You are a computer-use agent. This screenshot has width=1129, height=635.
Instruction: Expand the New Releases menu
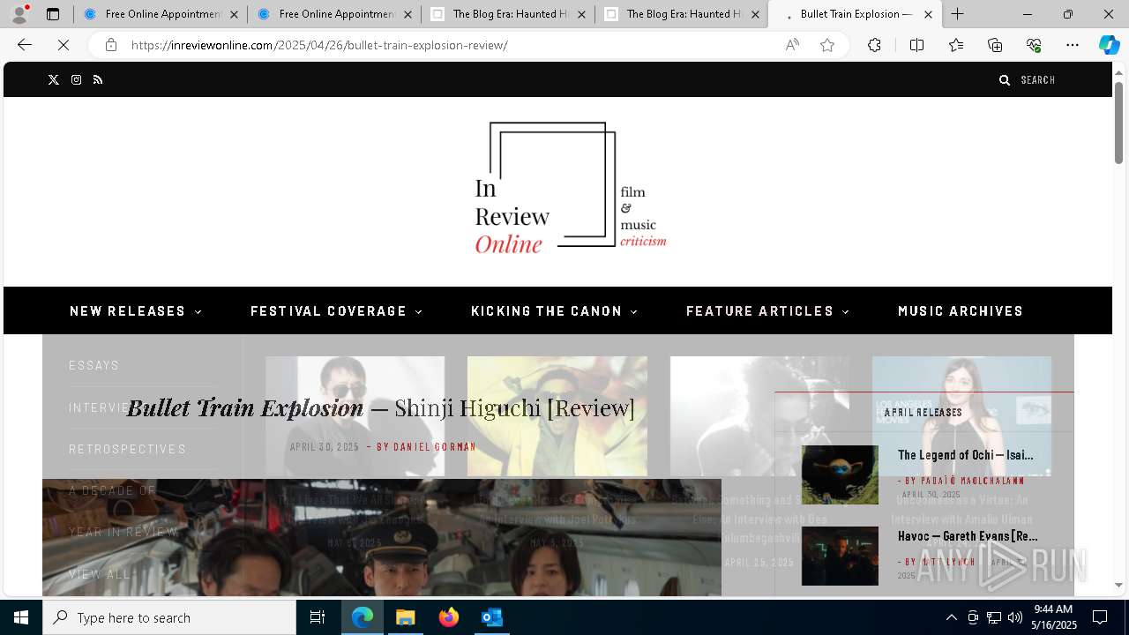[x=136, y=310]
